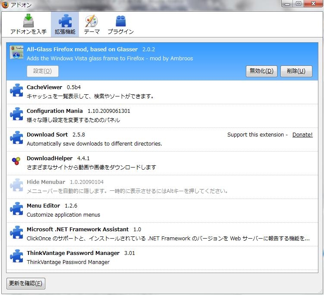Open the テーマ (Themes) tab

pos(92,25)
